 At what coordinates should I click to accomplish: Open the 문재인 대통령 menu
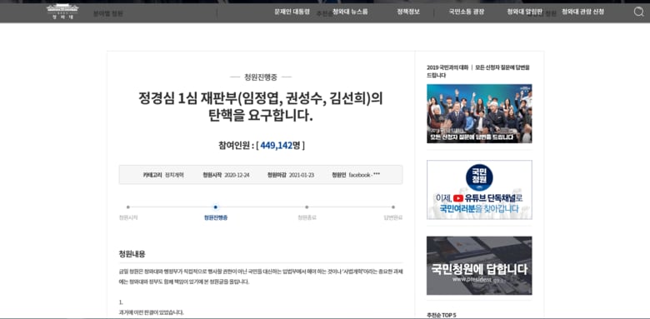tap(292, 12)
